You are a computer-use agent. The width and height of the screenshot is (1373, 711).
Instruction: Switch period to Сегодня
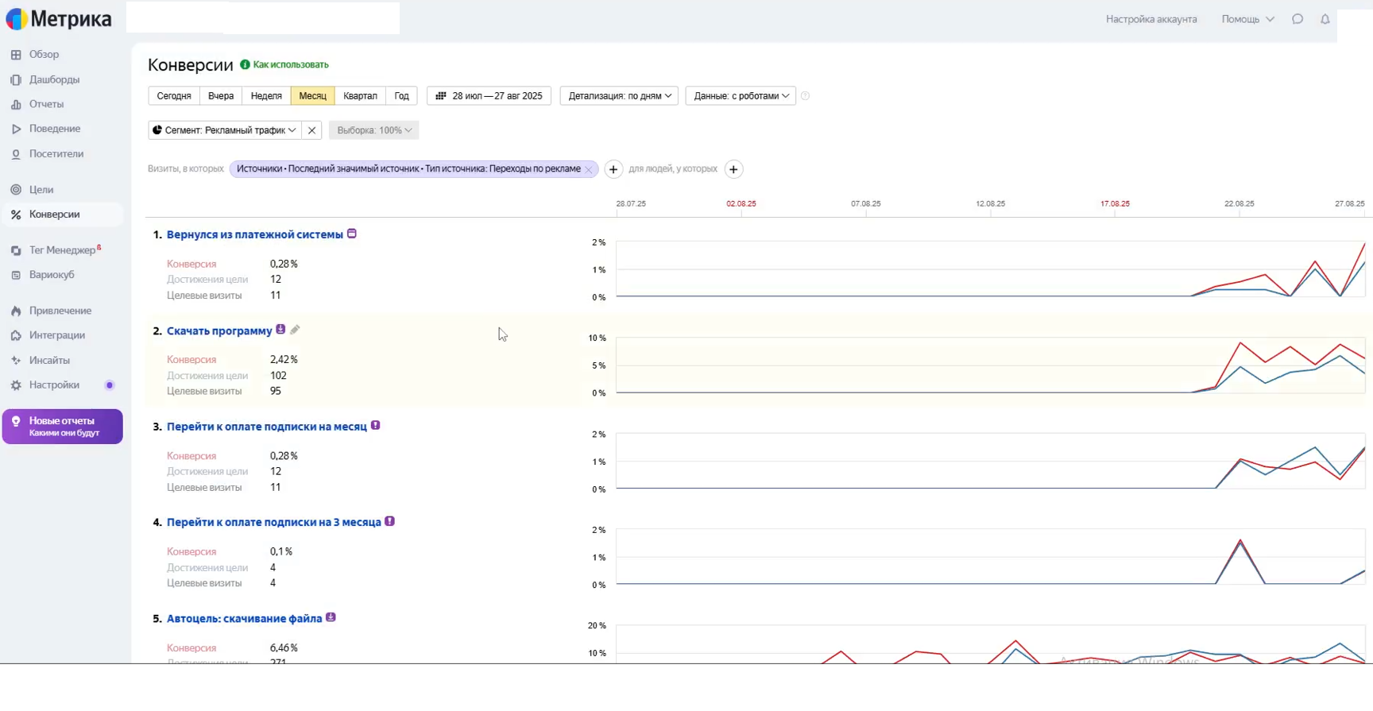click(x=174, y=96)
